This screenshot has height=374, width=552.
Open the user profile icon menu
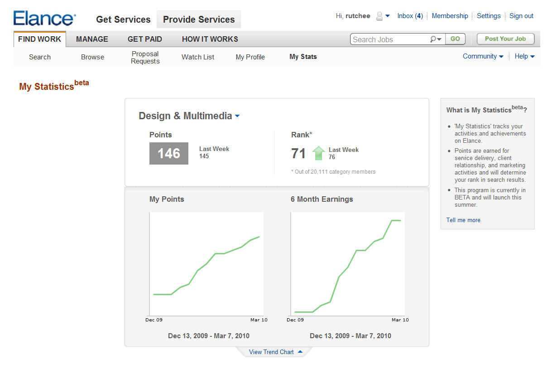tap(383, 16)
